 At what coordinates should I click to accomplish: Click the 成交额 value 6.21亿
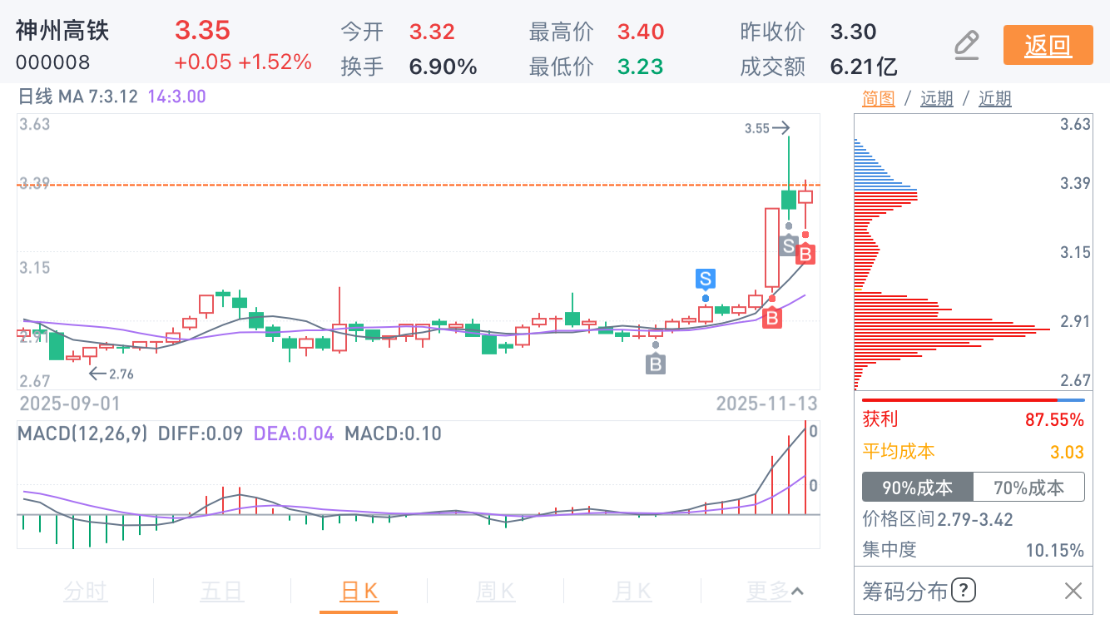pos(864,67)
